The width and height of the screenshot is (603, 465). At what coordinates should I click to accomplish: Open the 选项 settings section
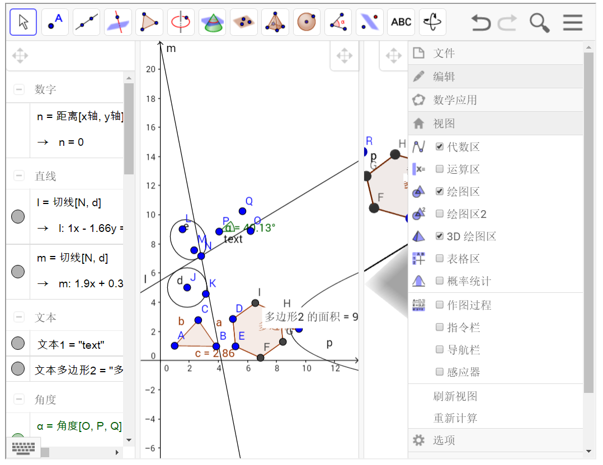[x=496, y=440]
